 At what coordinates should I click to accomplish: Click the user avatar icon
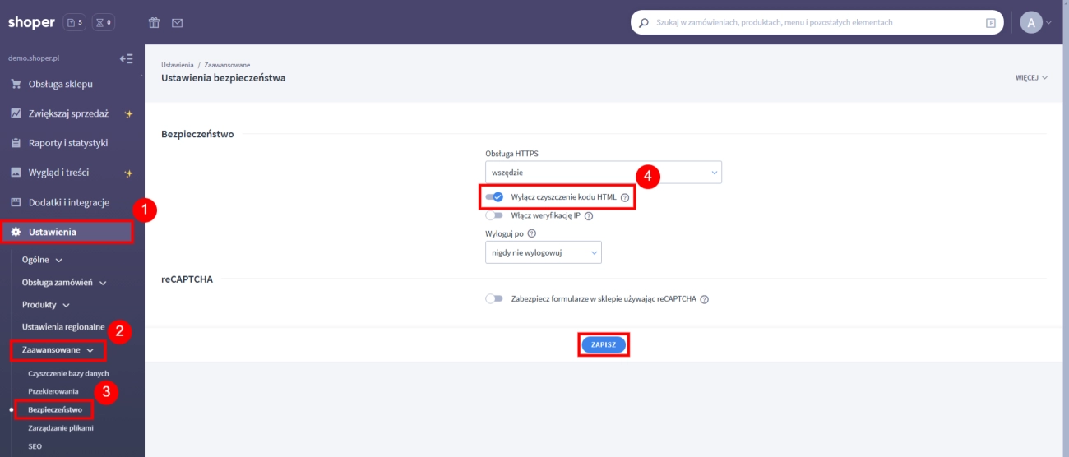(1030, 23)
